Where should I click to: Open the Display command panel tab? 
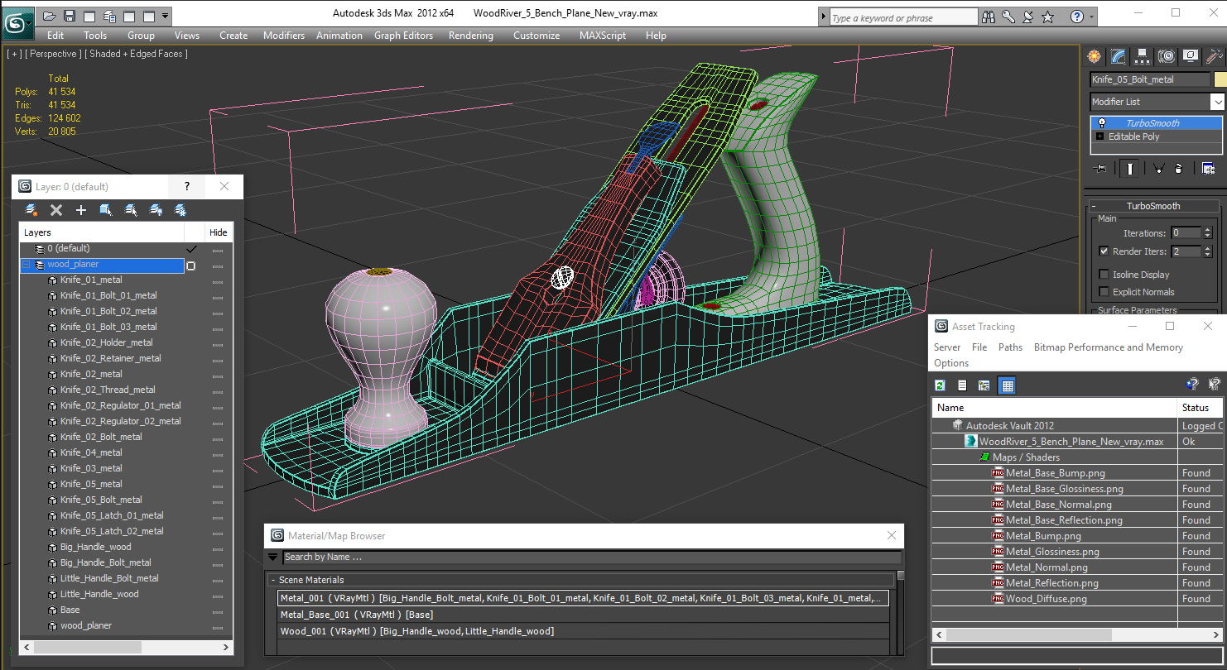click(1191, 56)
